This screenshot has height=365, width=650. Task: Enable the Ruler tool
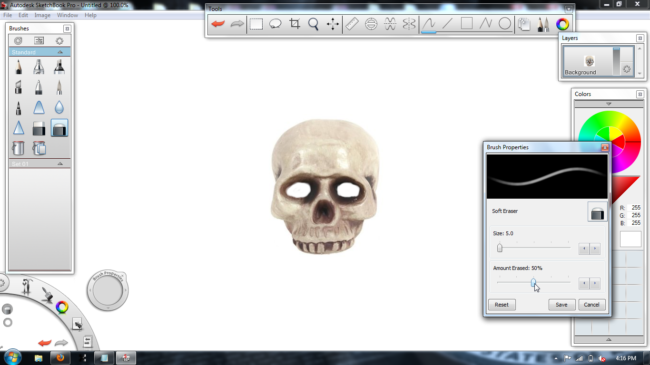click(x=352, y=24)
